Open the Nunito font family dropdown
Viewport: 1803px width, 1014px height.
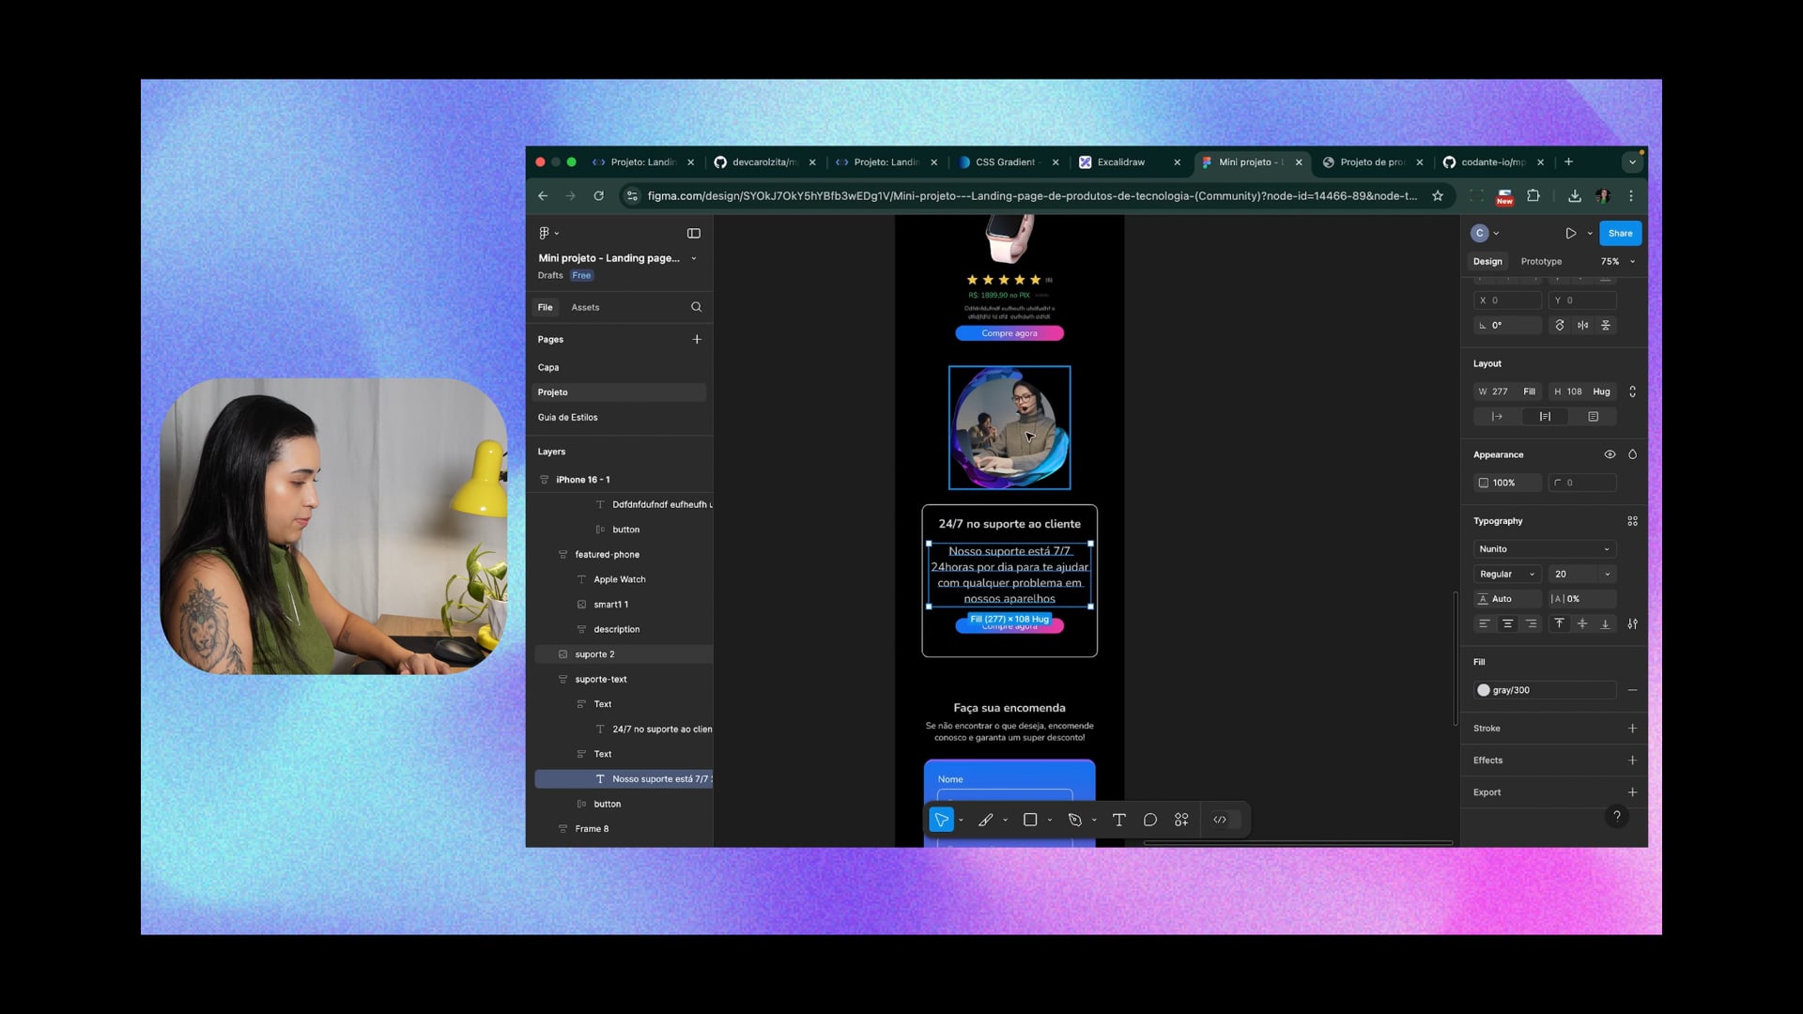pos(1544,549)
